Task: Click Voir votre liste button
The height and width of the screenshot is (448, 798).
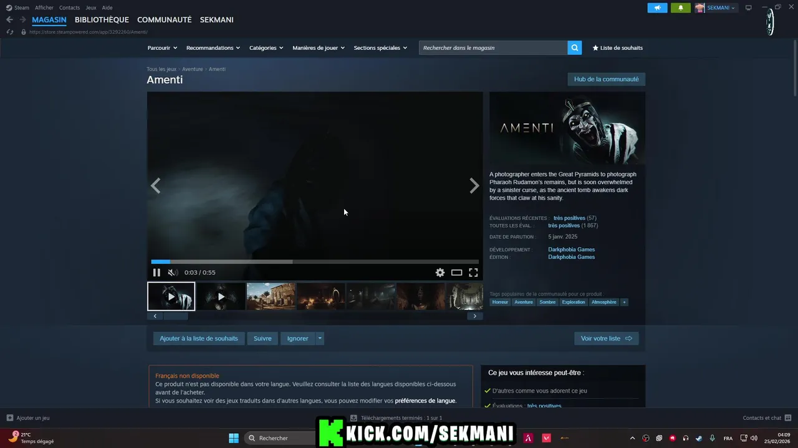Action: [x=606, y=338]
